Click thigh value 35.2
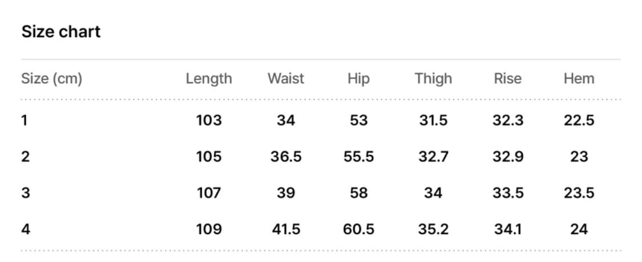The width and height of the screenshot is (642, 262). point(433,229)
